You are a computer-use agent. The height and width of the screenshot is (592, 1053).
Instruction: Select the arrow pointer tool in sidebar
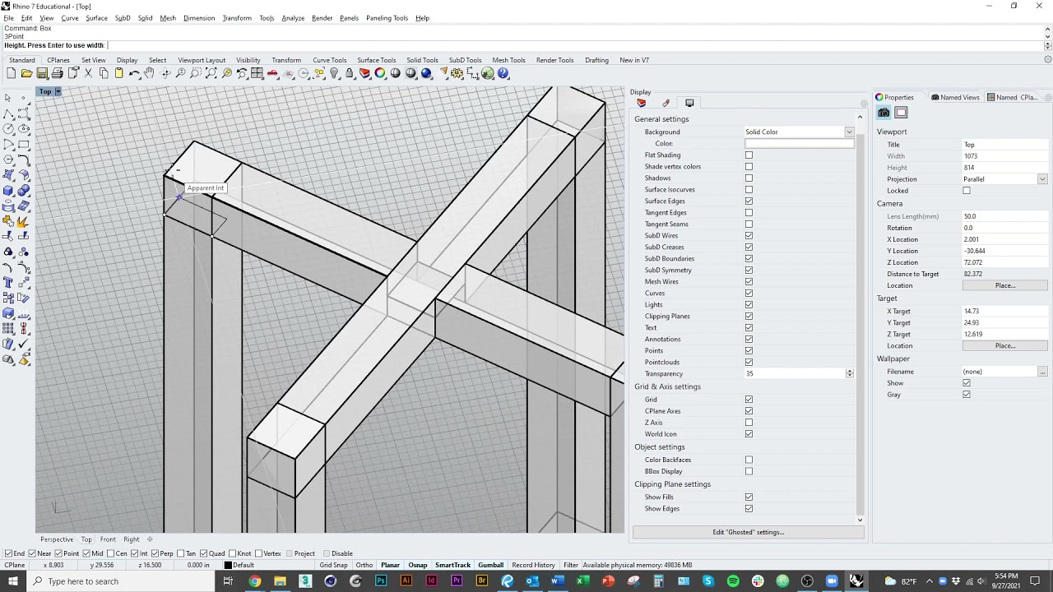coord(8,98)
